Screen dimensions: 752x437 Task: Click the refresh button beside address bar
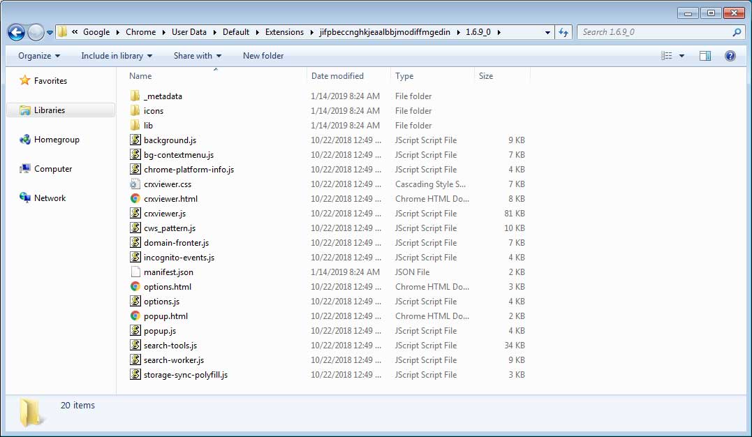(563, 32)
